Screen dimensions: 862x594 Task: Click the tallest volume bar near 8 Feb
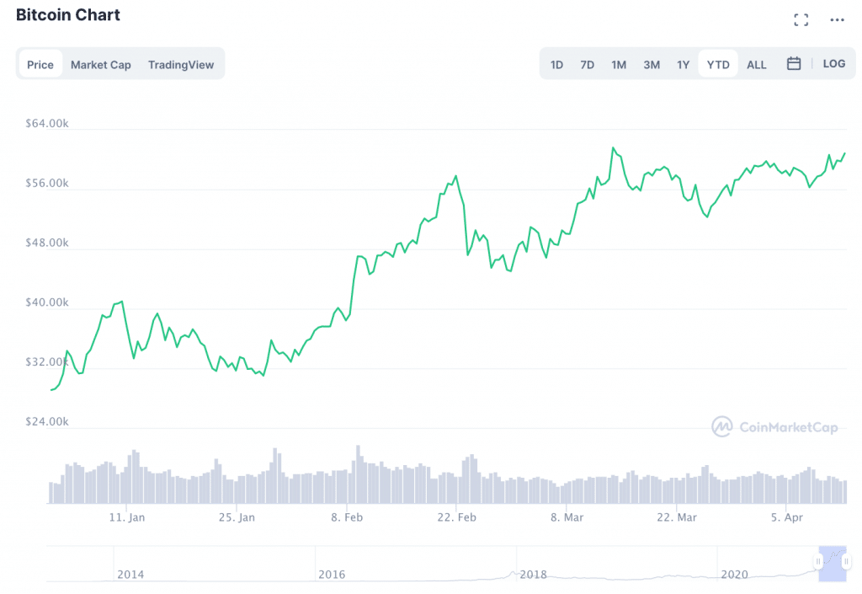click(x=358, y=474)
